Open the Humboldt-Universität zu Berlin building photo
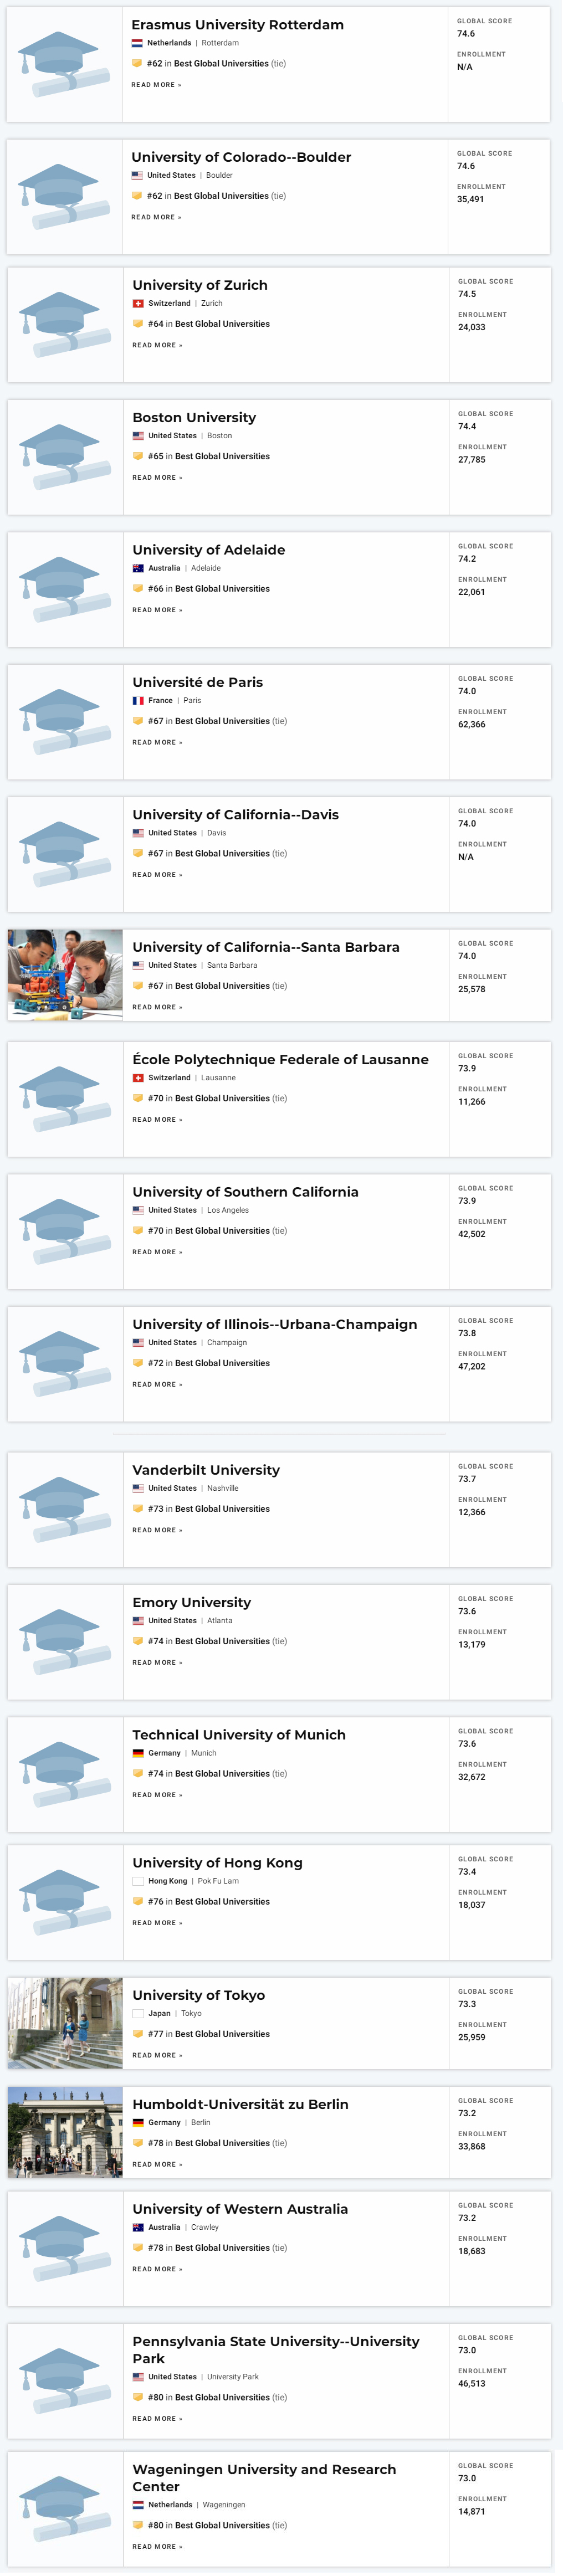Screen dimensions: 563x2576 pyautogui.click(x=65, y=2132)
